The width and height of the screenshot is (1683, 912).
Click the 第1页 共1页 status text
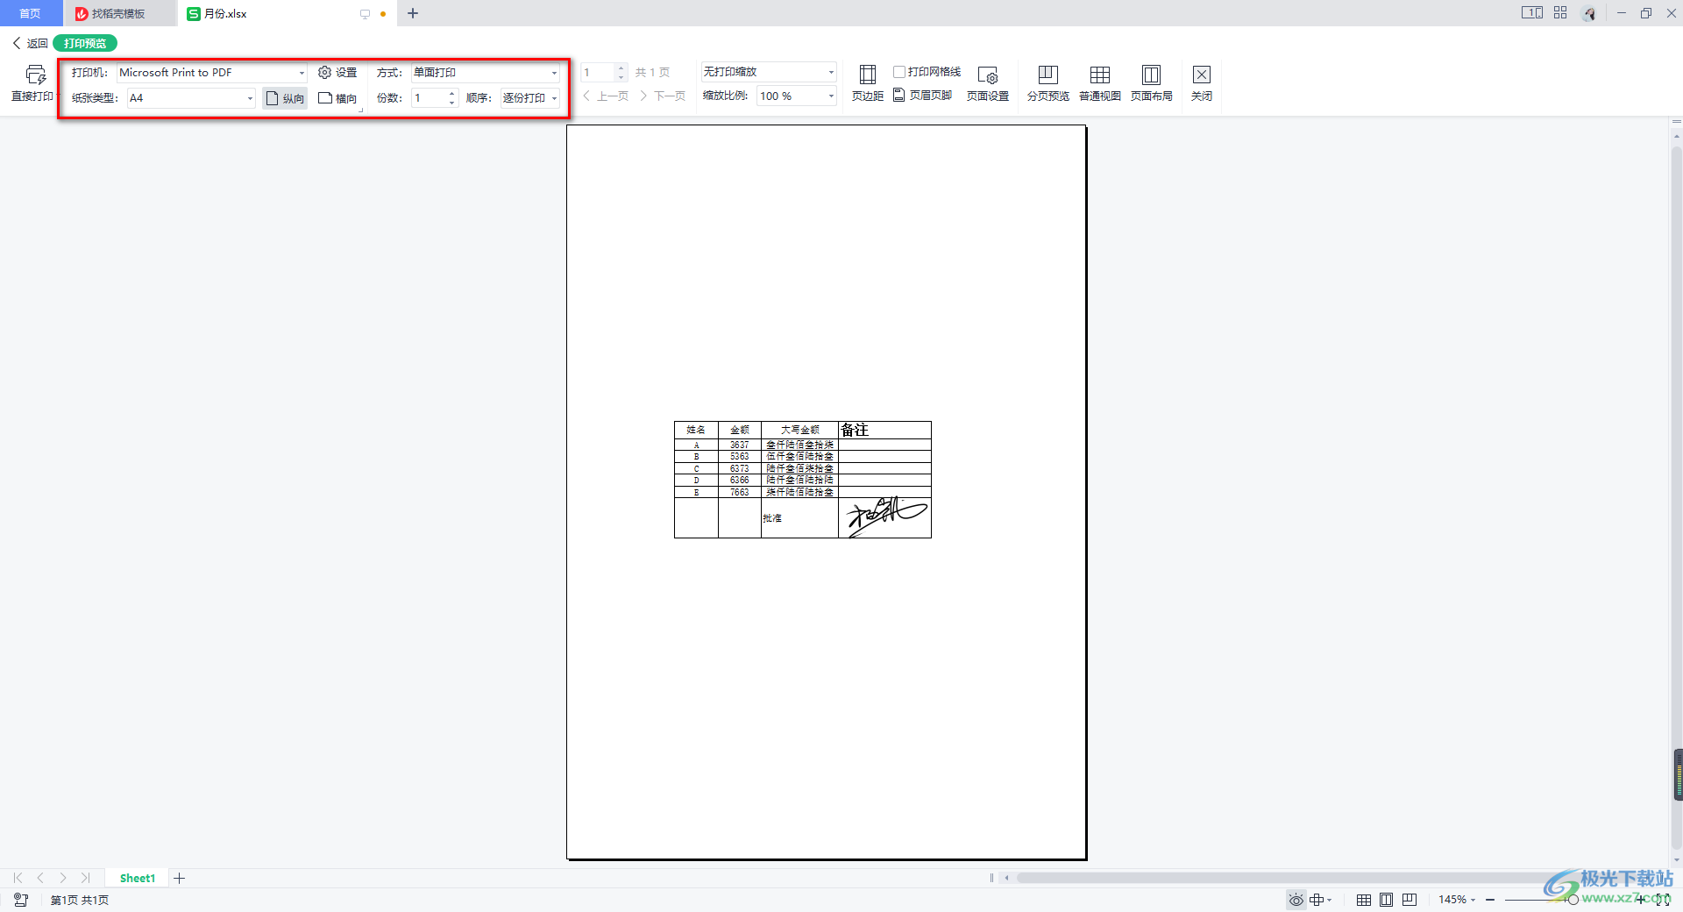[x=80, y=900]
